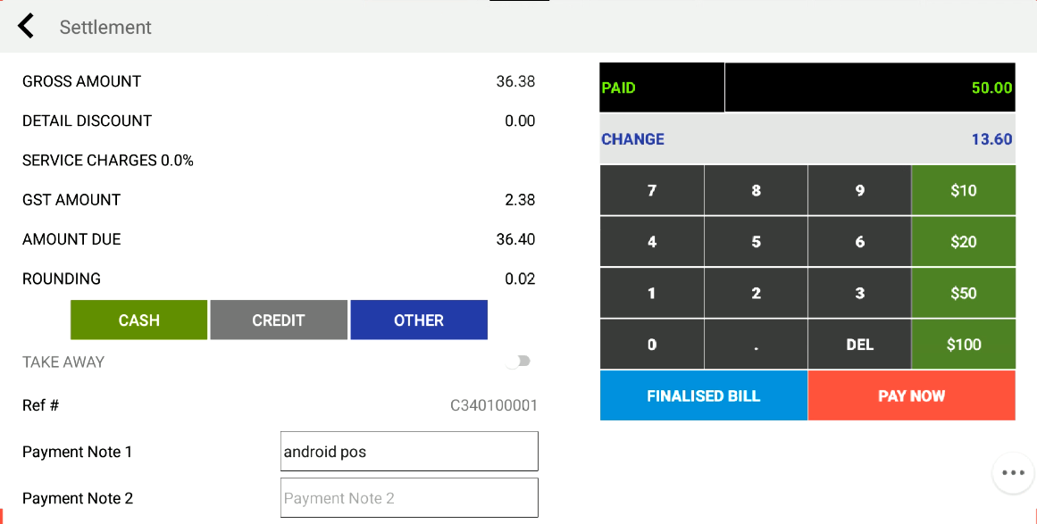Viewport: 1037px width, 524px height.
Task: Select the $100 quick amount
Action: [963, 345]
